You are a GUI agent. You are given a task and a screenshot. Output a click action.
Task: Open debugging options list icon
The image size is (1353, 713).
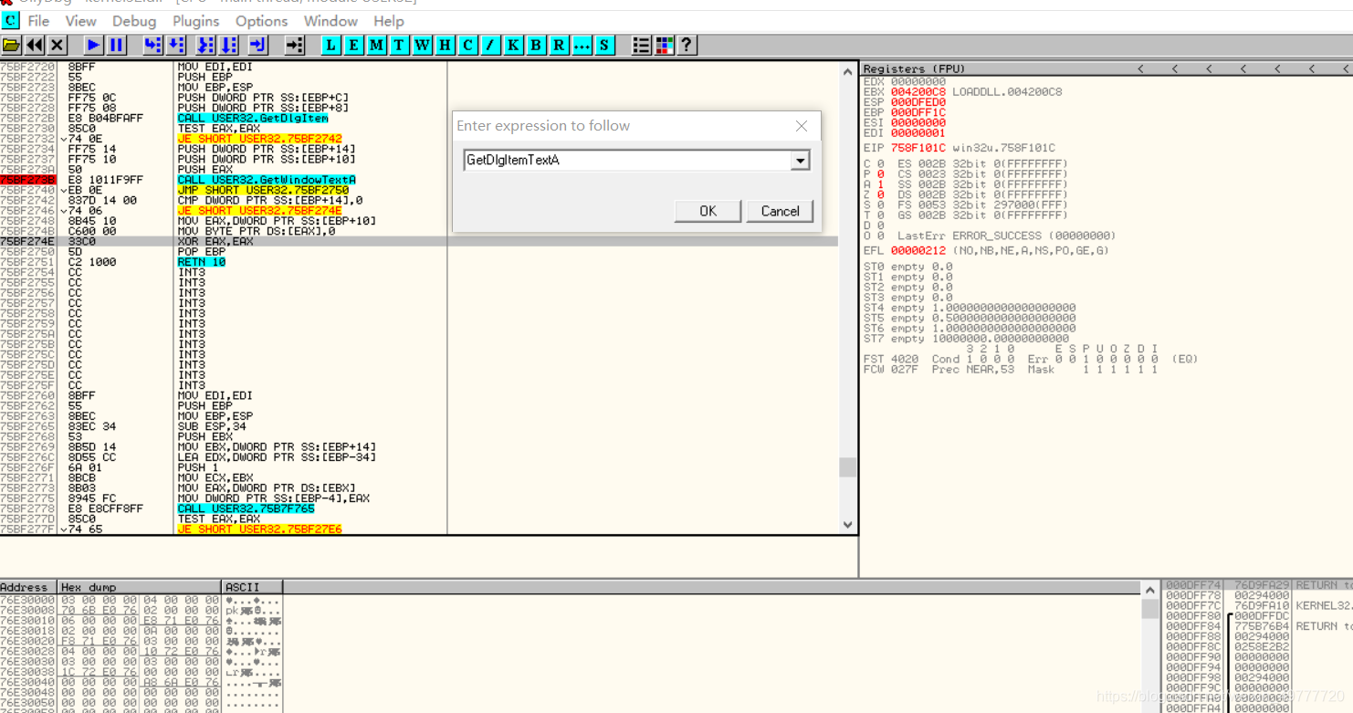coord(641,45)
